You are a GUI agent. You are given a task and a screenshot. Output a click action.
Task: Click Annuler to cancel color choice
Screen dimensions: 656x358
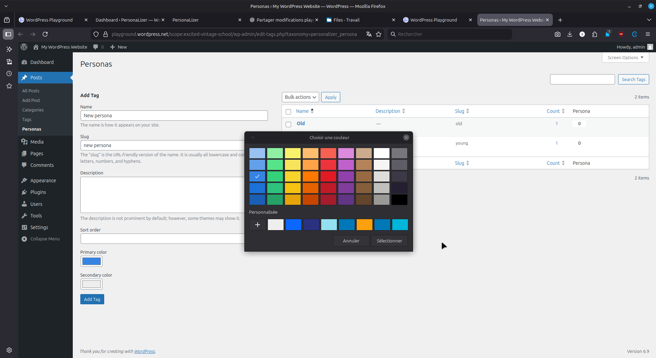coord(351,241)
